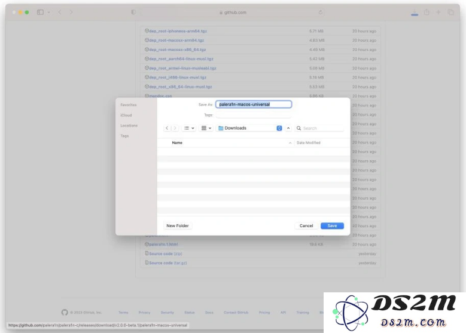Open the icon grouping dropdown
The image size is (466, 333).
tap(206, 128)
